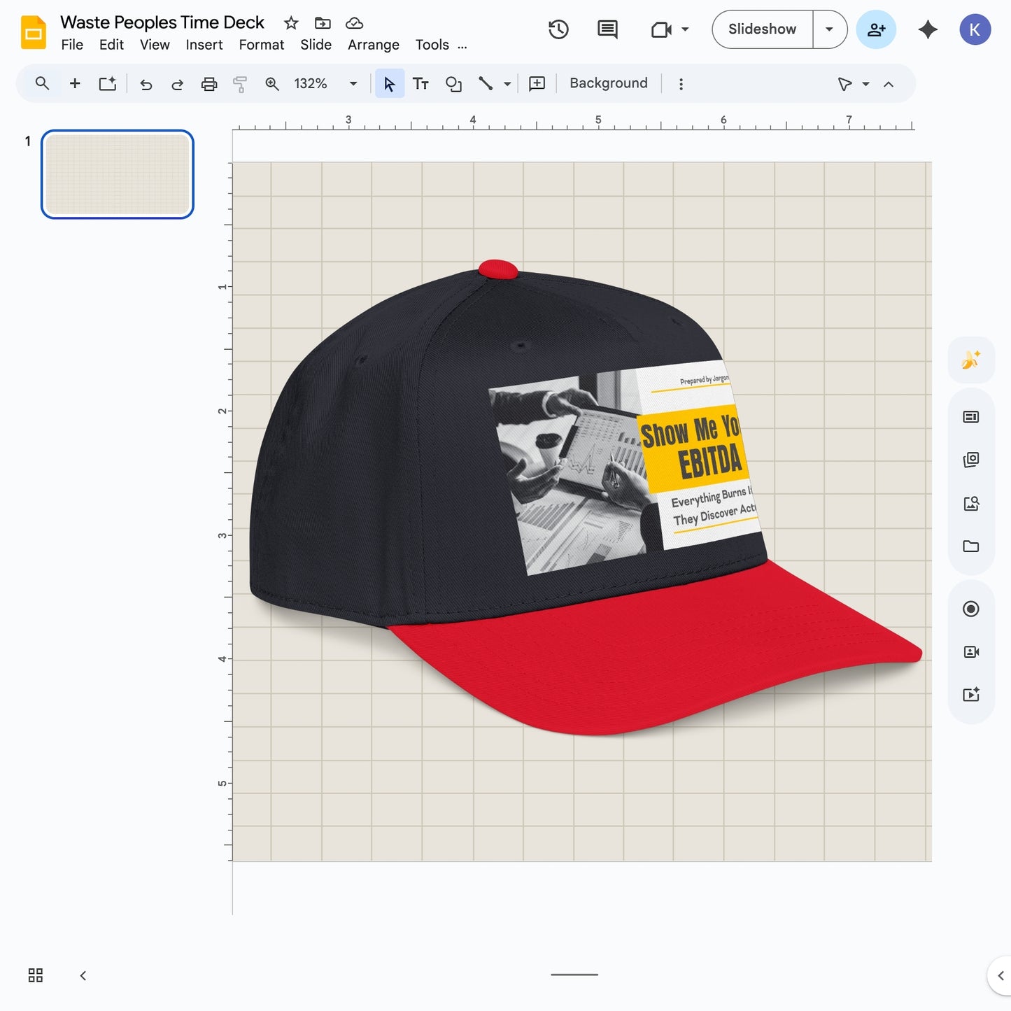Insert slide with template icon
This screenshot has width=1011, height=1011.
click(x=107, y=84)
